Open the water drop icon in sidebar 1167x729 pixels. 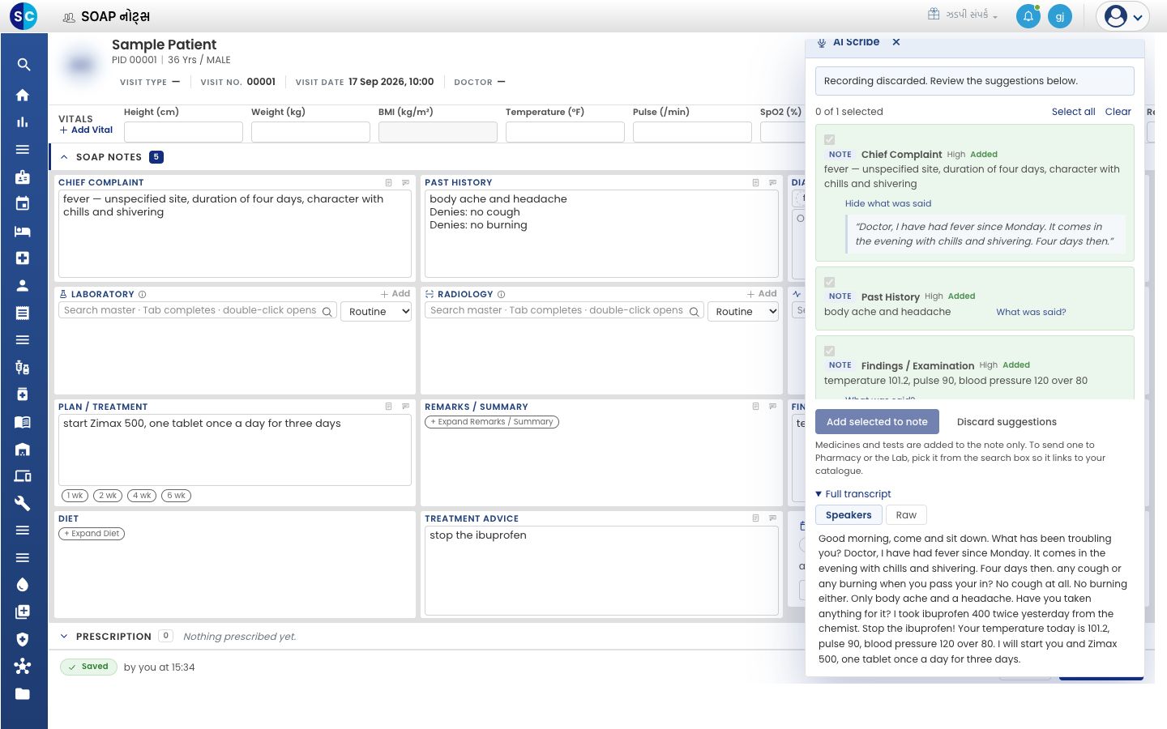point(23,585)
